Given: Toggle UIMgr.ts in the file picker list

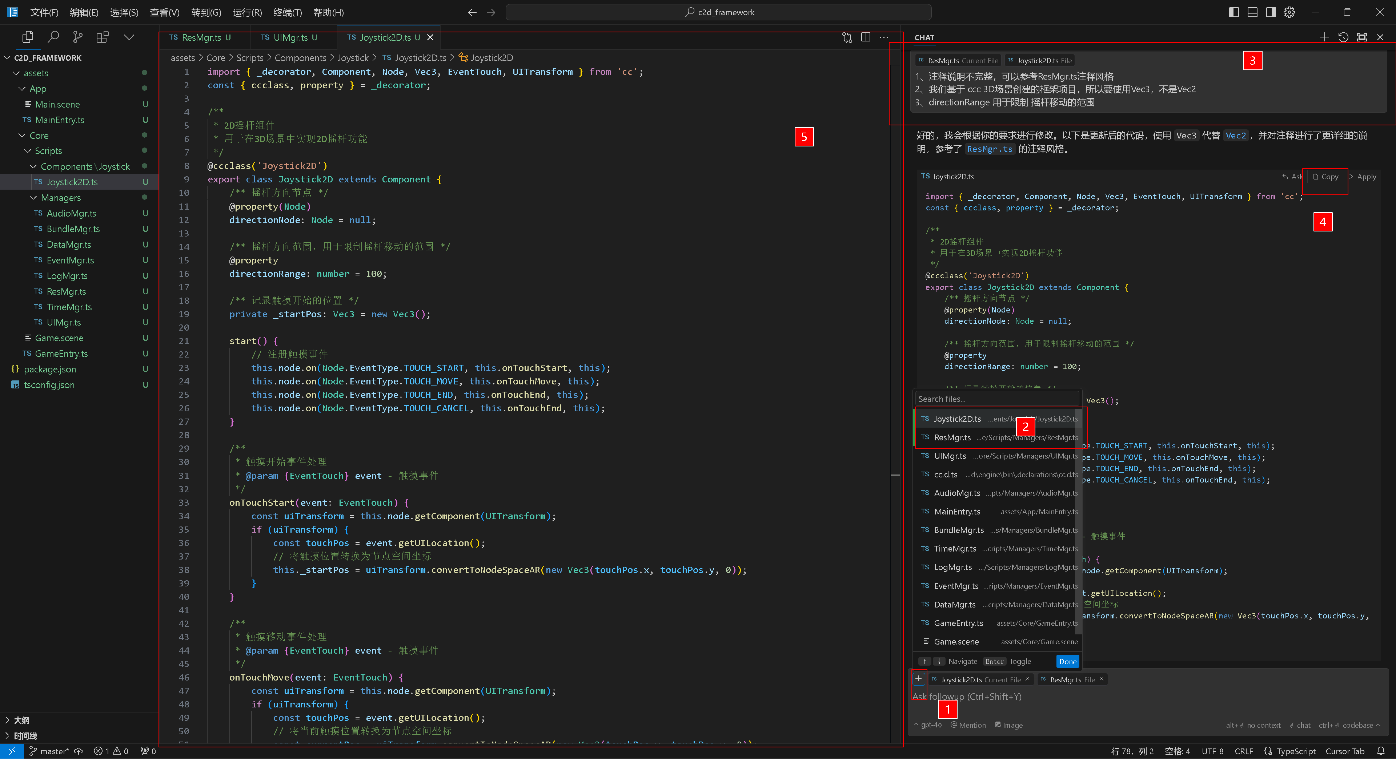Looking at the screenshot, I should click(997, 456).
